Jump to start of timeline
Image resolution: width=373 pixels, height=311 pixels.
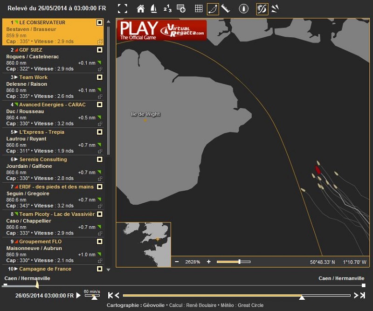[111, 296]
